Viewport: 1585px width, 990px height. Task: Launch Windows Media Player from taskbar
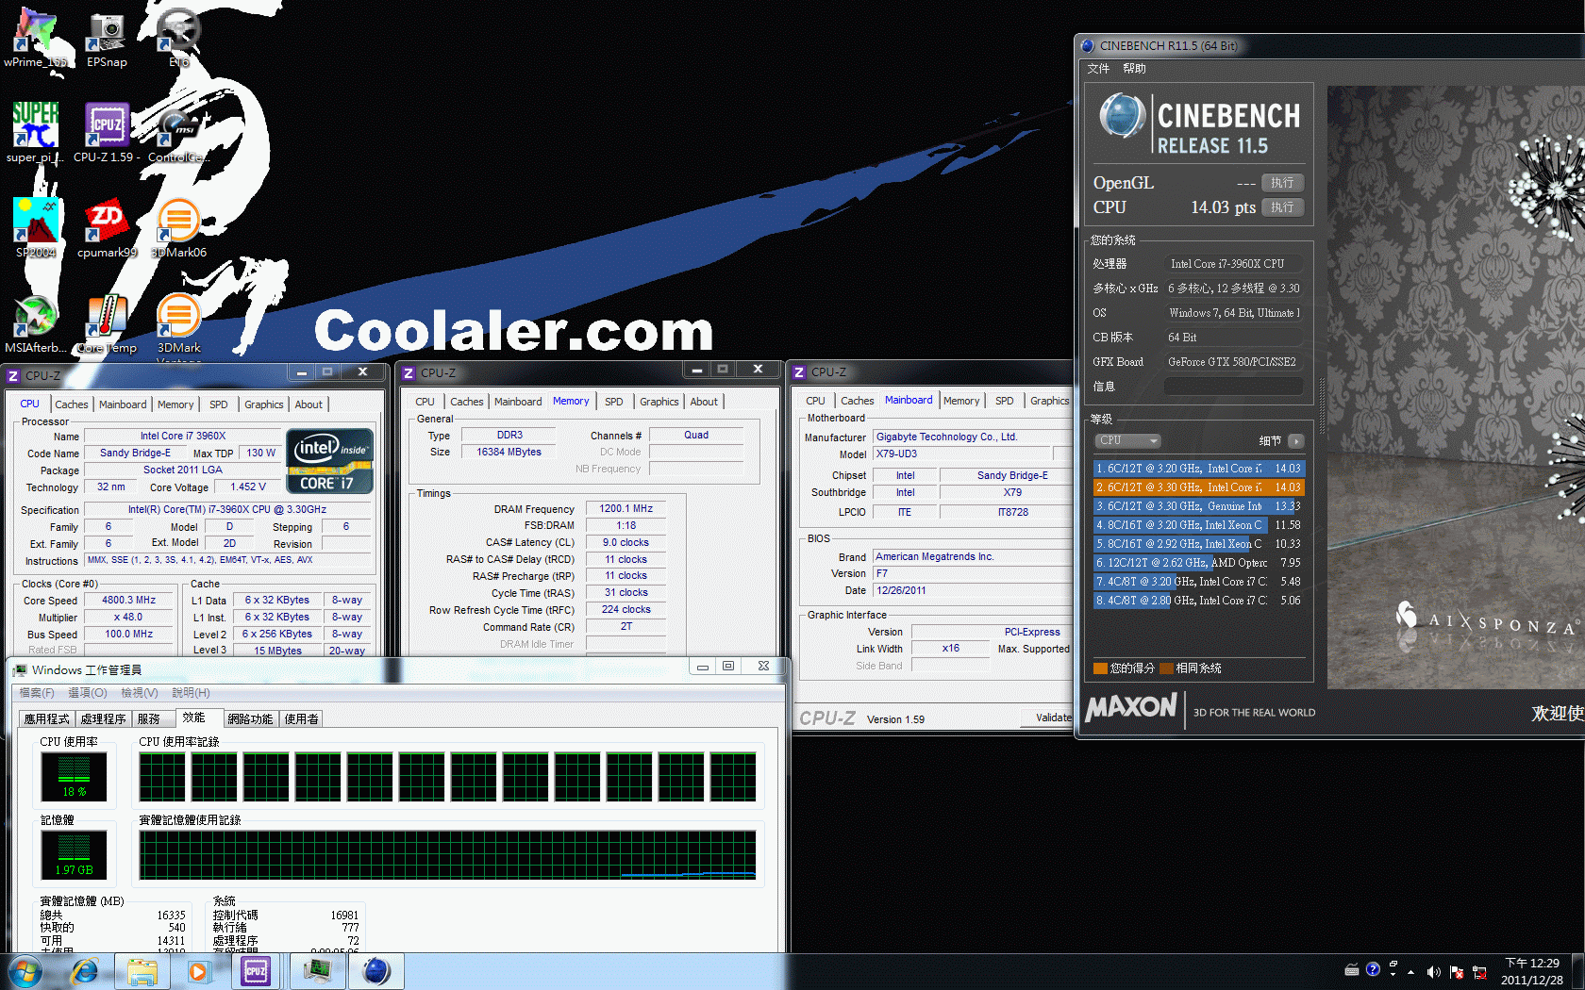coord(198,971)
